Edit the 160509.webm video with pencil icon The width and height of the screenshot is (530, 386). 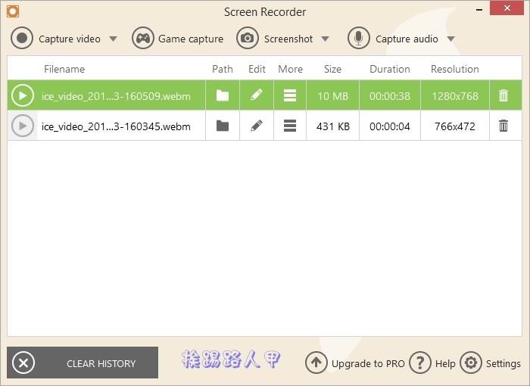click(257, 95)
